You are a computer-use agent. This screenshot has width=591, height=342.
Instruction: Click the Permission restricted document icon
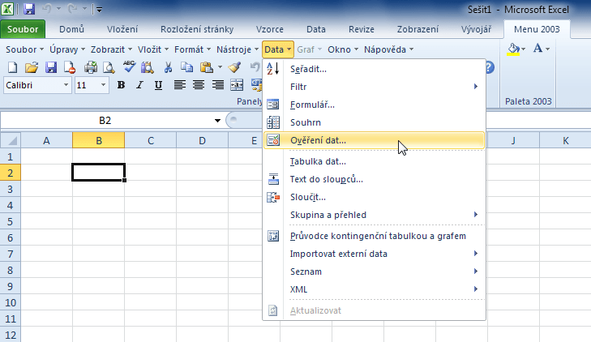coord(70,68)
